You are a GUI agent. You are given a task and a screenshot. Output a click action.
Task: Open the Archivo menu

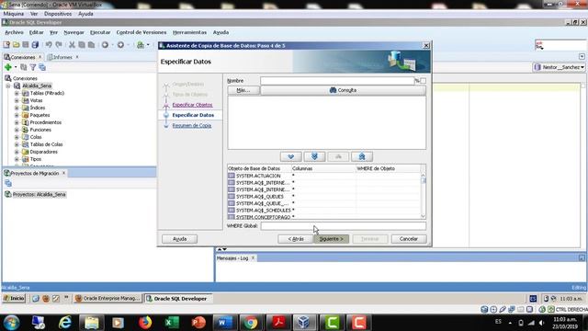[14, 32]
